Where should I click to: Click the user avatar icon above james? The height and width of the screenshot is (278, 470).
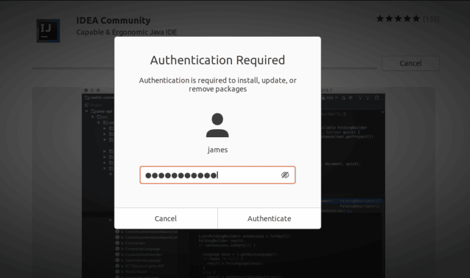coord(217,126)
